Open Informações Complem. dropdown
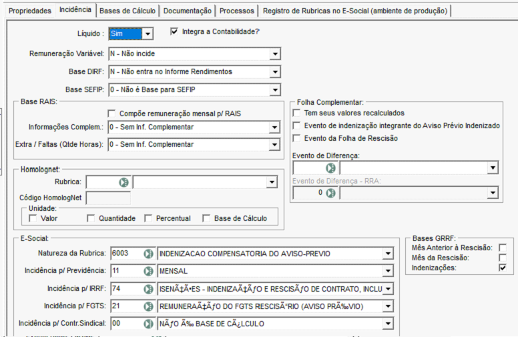This screenshot has height=337, width=518. (274, 127)
